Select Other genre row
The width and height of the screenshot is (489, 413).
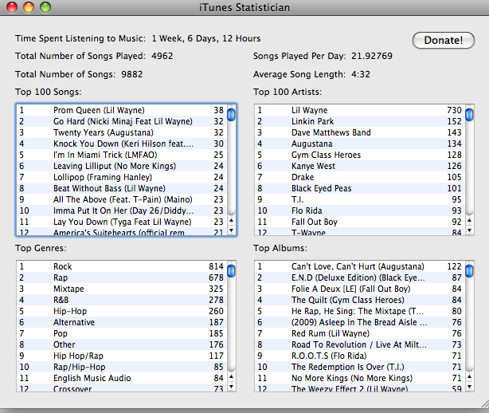(x=122, y=344)
